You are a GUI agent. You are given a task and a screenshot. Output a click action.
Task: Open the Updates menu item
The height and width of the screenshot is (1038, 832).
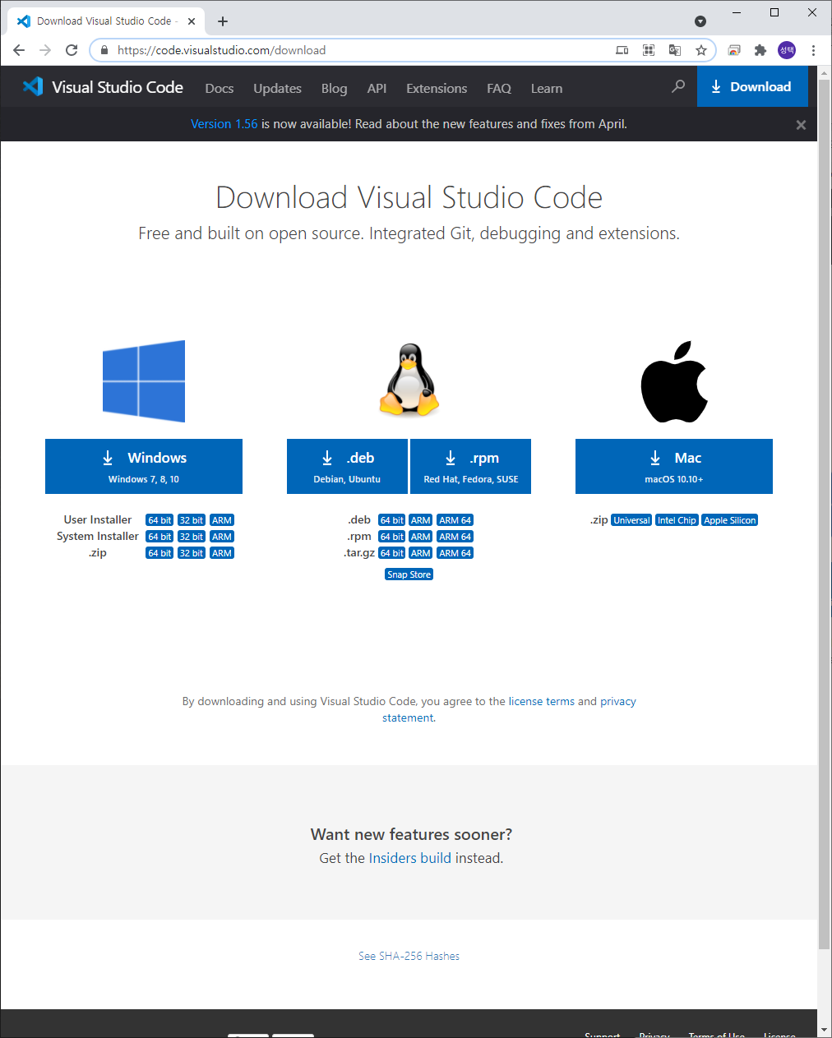click(277, 88)
